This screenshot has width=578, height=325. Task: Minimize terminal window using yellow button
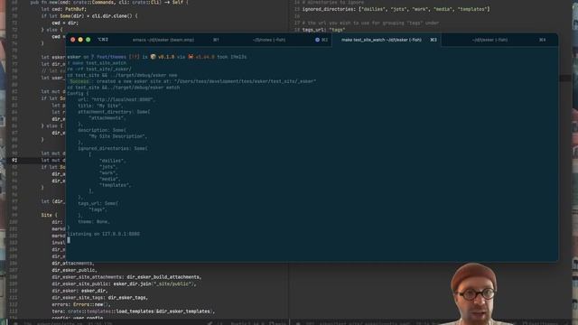click(x=80, y=40)
